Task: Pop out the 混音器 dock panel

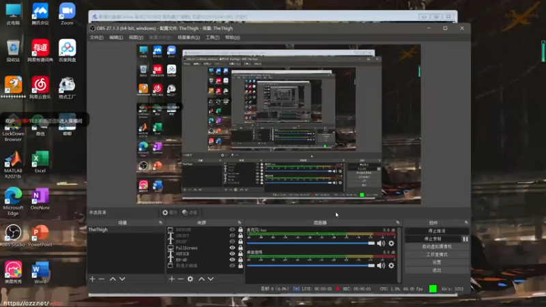Action: coord(398,222)
